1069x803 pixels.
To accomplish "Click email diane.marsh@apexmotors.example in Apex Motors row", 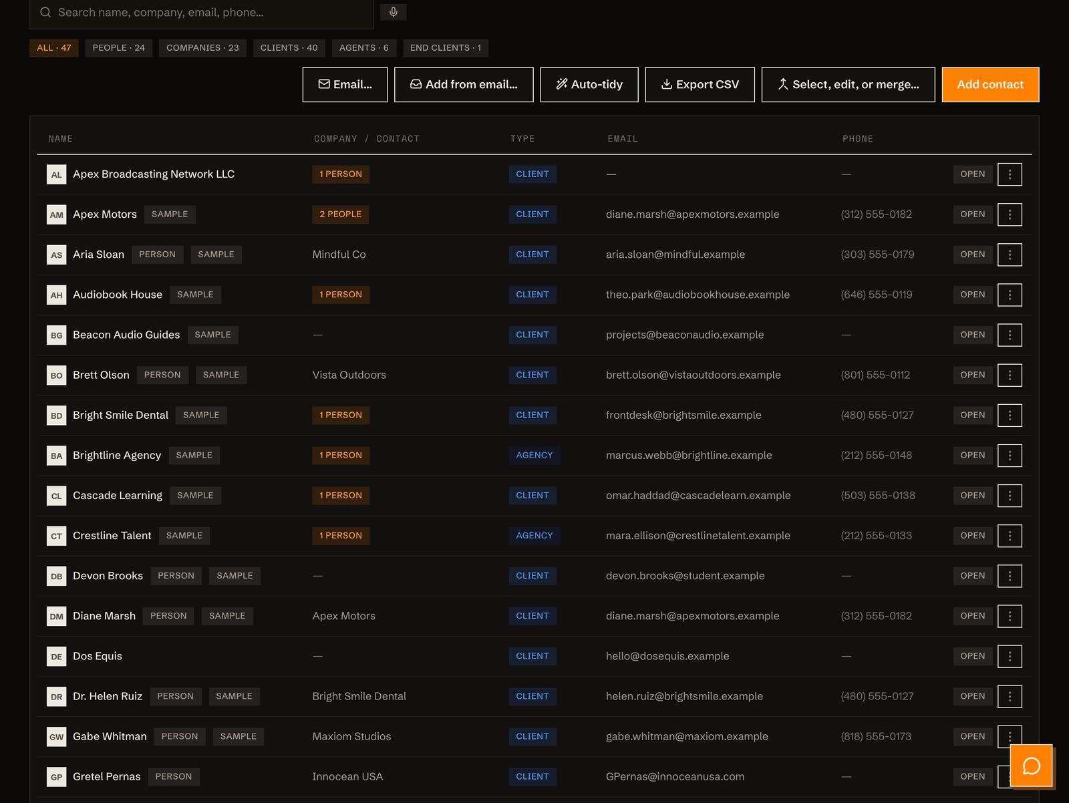I will point(692,214).
